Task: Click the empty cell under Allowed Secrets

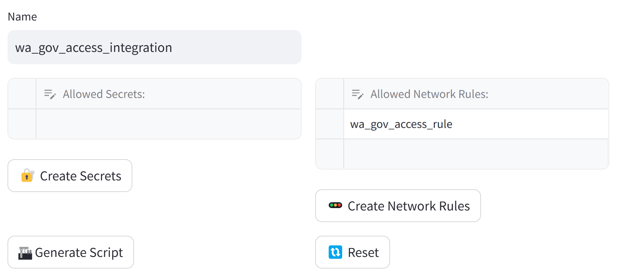Action: (x=168, y=124)
